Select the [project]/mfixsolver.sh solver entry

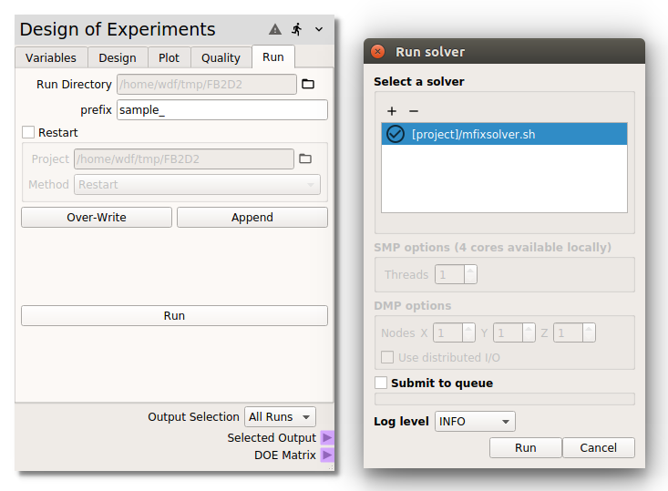pyautogui.click(x=504, y=134)
